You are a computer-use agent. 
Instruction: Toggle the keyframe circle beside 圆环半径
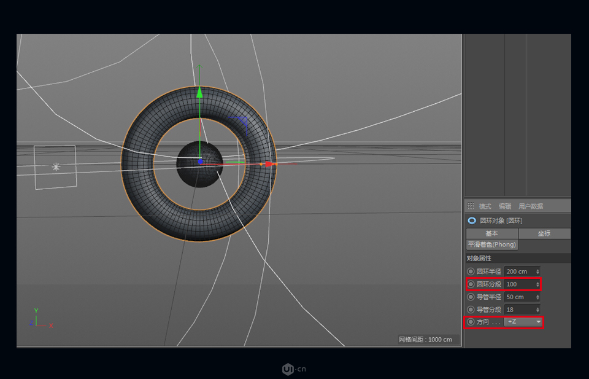click(470, 271)
